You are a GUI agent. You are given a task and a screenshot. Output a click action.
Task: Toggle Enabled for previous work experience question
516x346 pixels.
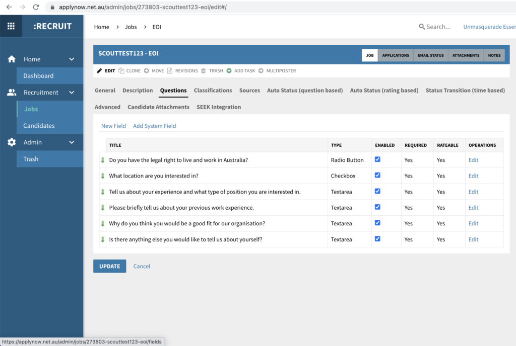(377, 207)
